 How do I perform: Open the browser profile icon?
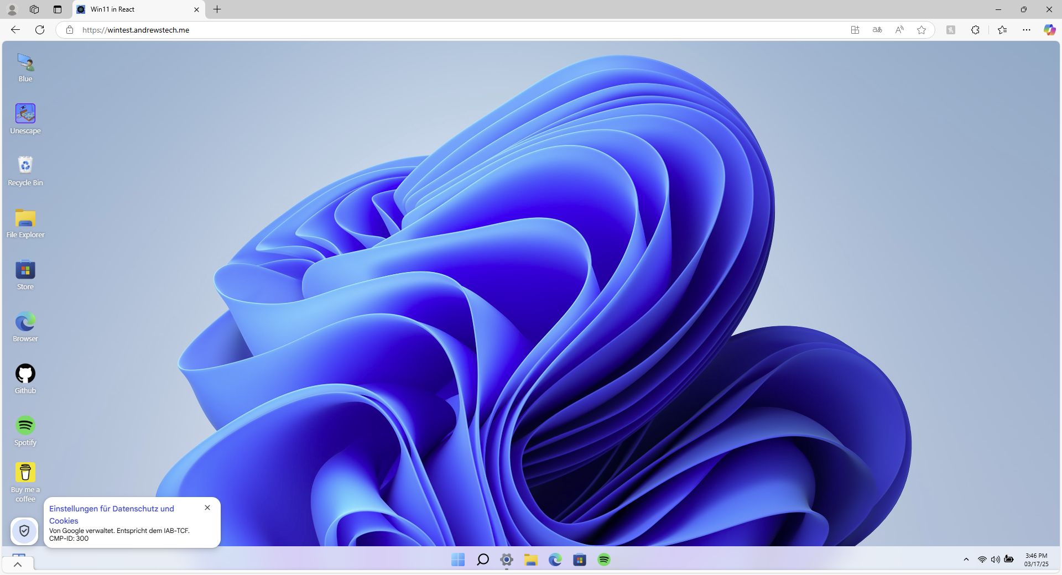click(x=12, y=9)
